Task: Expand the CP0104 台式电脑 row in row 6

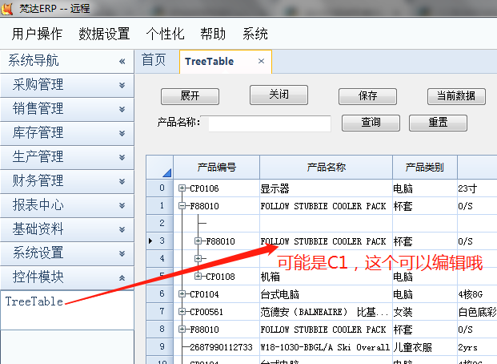Action: 182,294
